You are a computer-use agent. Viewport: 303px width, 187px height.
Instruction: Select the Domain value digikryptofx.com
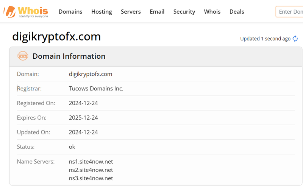91,74
